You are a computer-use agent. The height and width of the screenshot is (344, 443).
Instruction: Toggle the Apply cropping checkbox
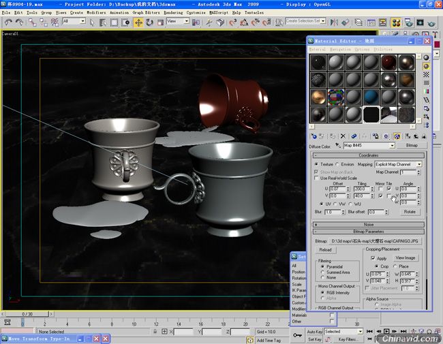coord(373,258)
